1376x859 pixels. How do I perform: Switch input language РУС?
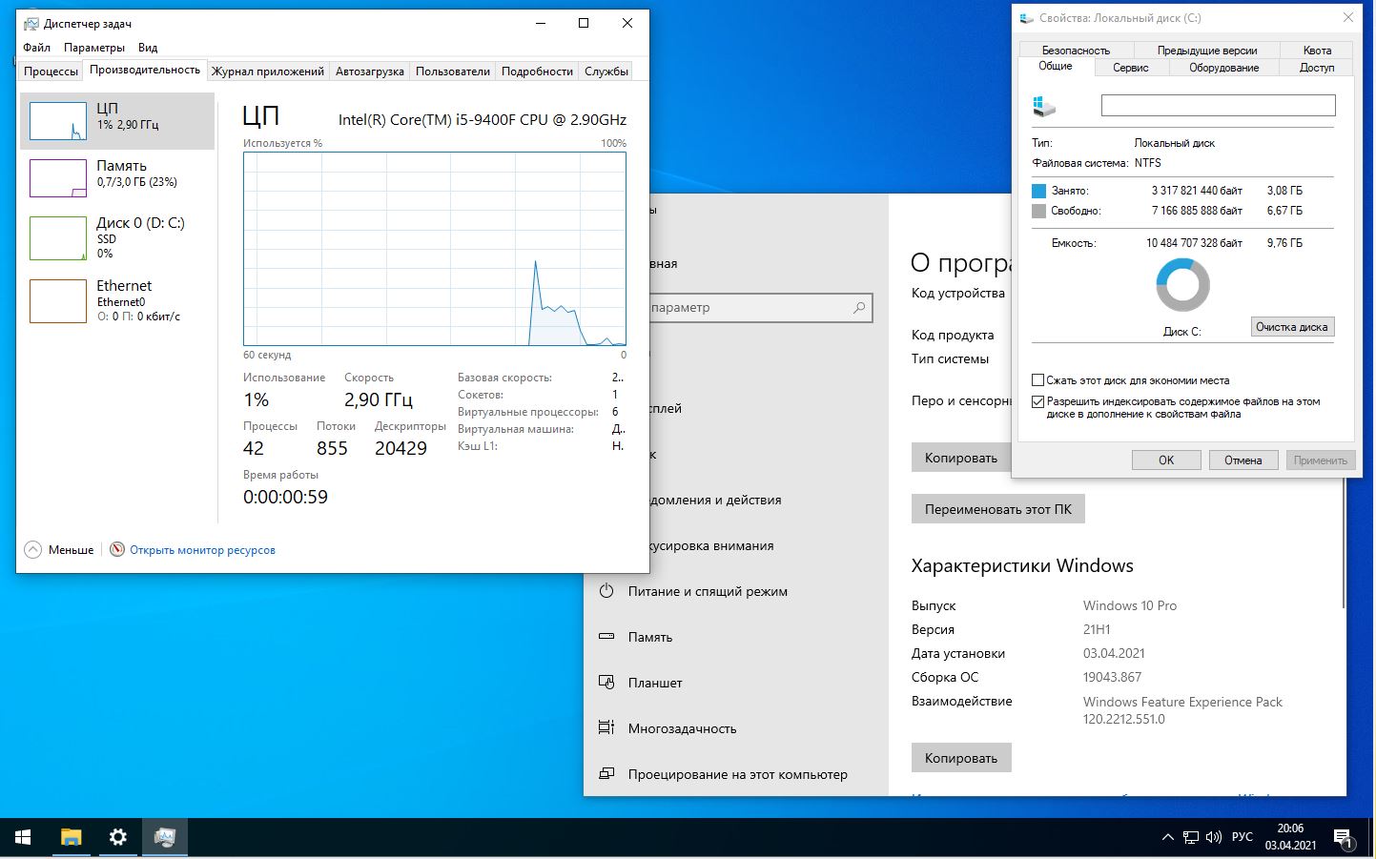[x=1243, y=837]
